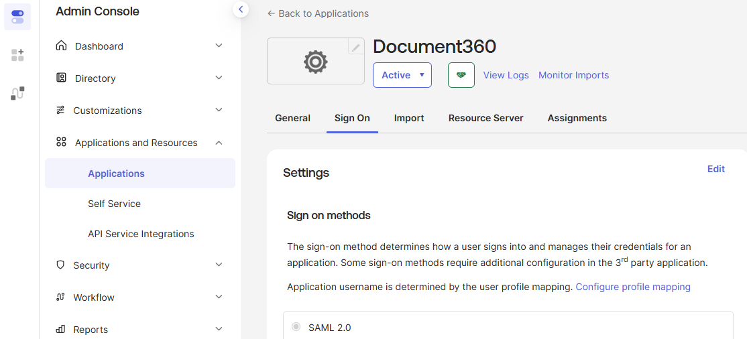The image size is (747, 339).
Task: Click the Sign on methods heading
Action: tap(329, 216)
